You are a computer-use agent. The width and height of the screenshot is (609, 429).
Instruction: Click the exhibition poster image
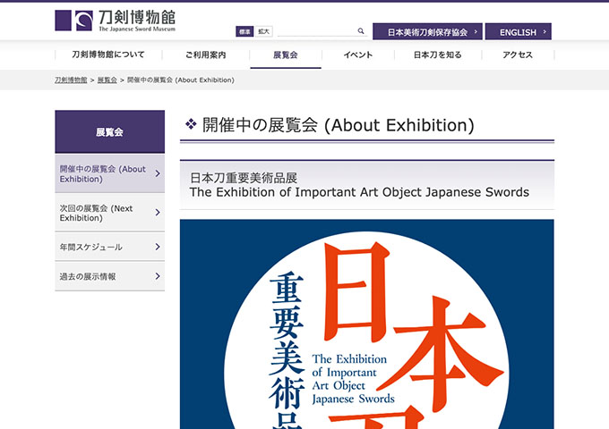point(366,324)
